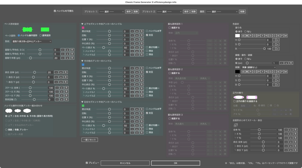302x168 pixels.
Task: Click the C preset in the stroke color row
Action: tap(275, 72)
